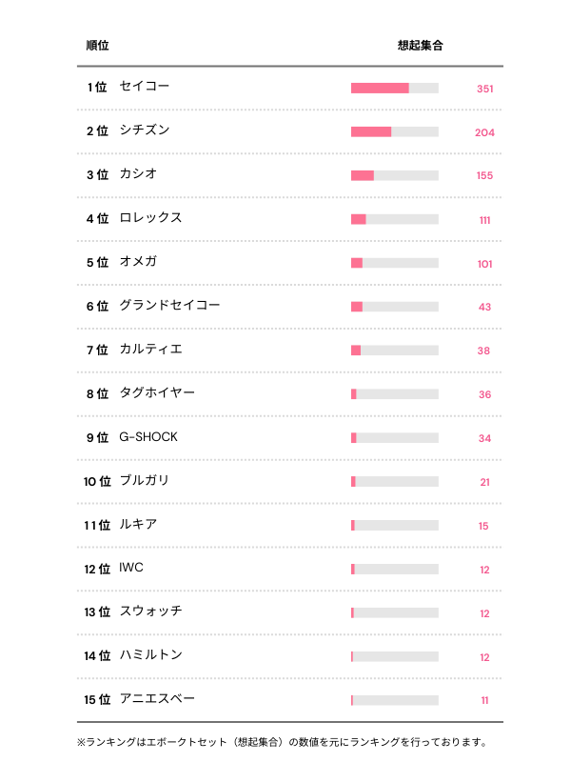Select the ルキア brand name
The width and height of the screenshot is (571, 762).
(x=138, y=525)
